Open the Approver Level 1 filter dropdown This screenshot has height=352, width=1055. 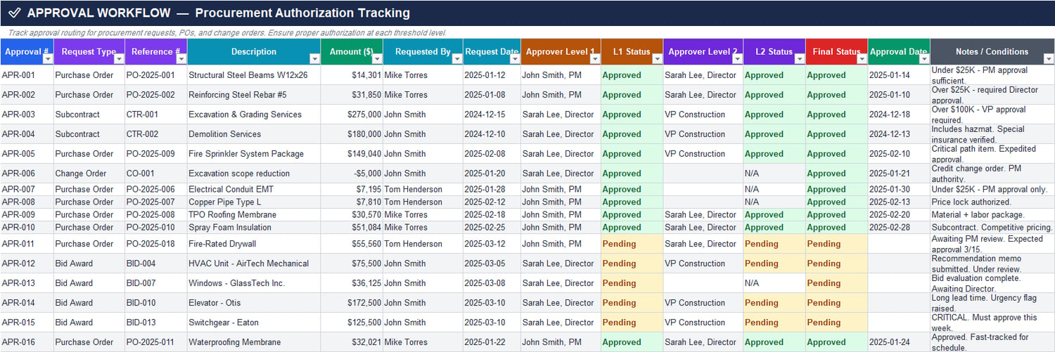click(595, 60)
